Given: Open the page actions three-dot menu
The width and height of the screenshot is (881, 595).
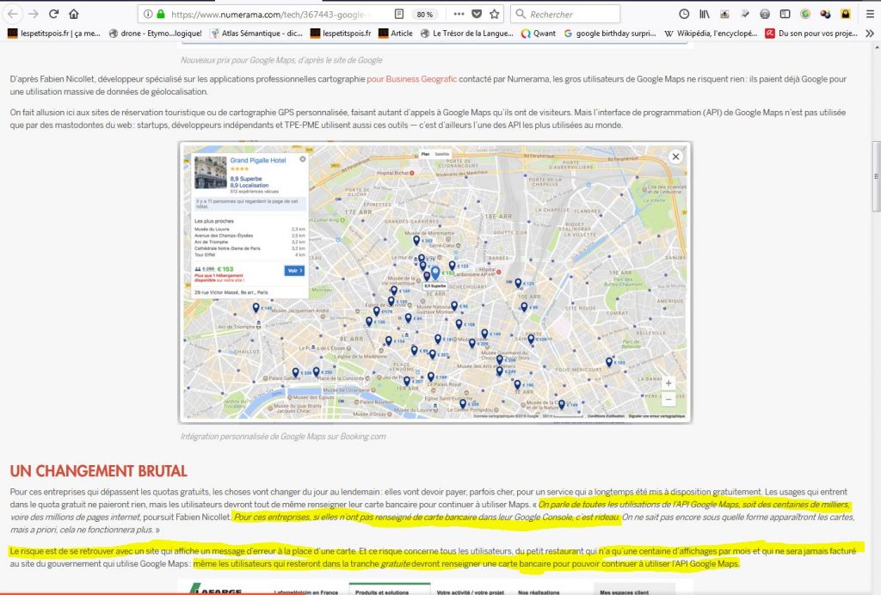Looking at the screenshot, I should click(x=459, y=14).
